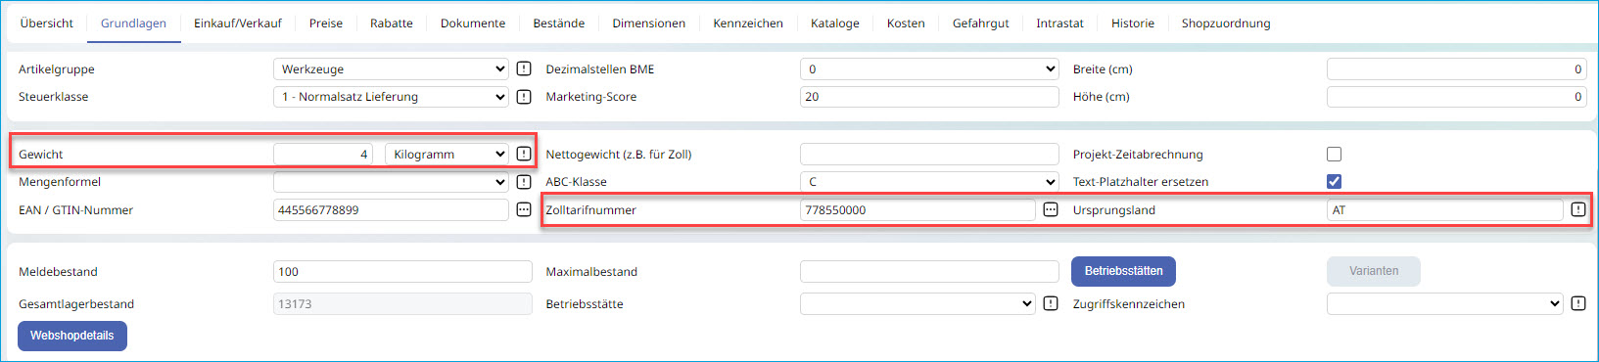Screen dimensions: 1599x362
Task: Switch to the Dokumente tab
Action: click(473, 23)
